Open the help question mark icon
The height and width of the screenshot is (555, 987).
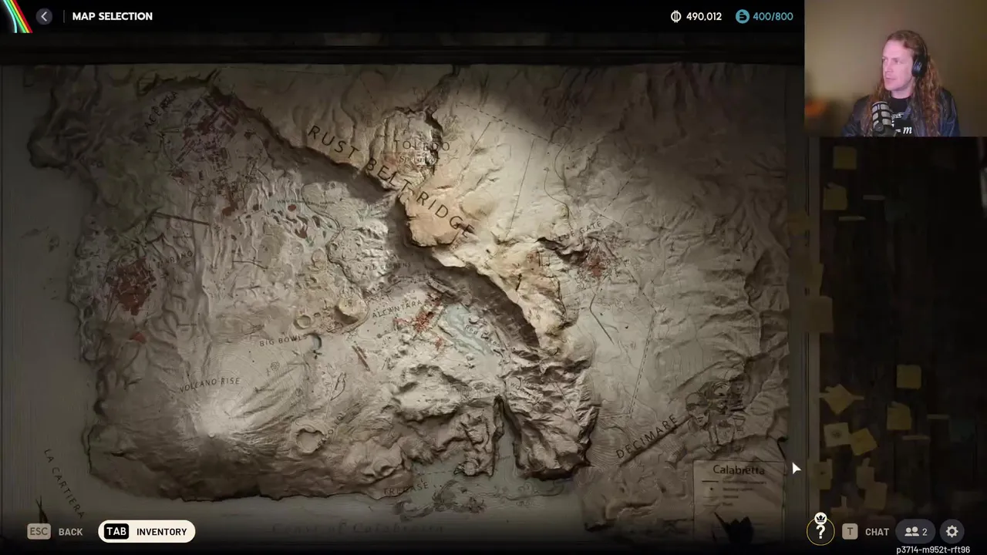point(820,530)
